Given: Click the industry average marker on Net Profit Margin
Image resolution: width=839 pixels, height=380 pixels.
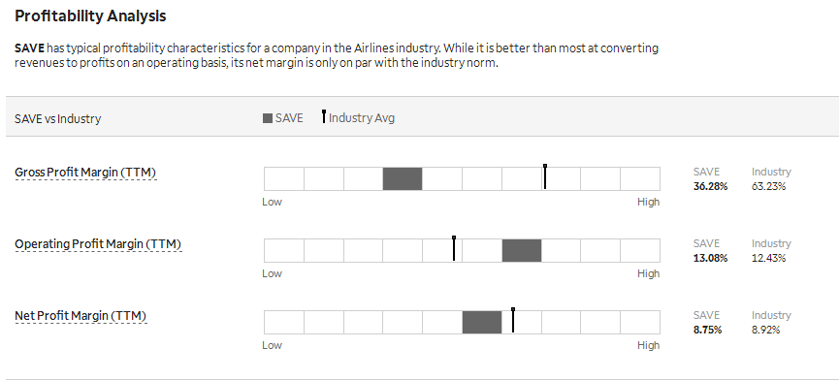Looking at the screenshot, I should [x=512, y=320].
